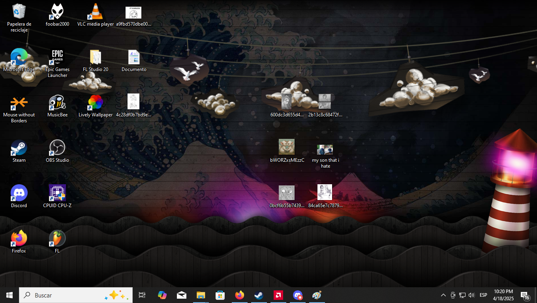Open Discord from the taskbar
The image size is (537, 303).
point(298,295)
